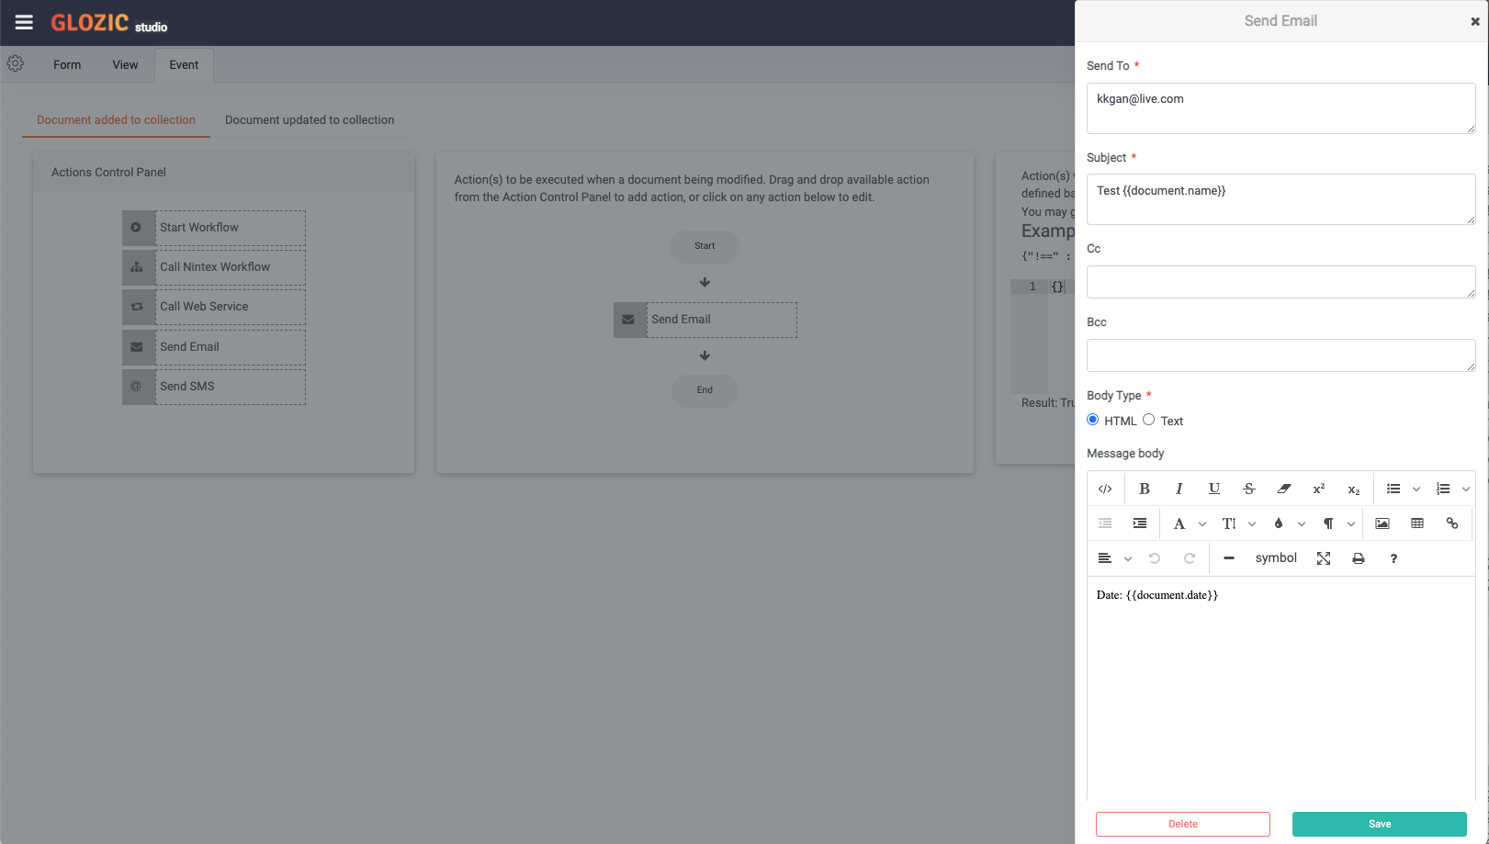Expand paragraph format dropdown arrow
Image resolution: width=1489 pixels, height=844 pixels.
1351,524
